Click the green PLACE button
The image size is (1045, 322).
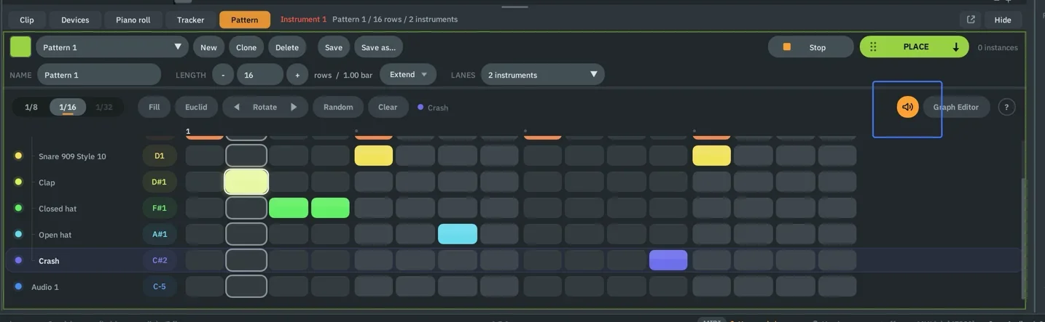pyautogui.click(x=915, y=47)
